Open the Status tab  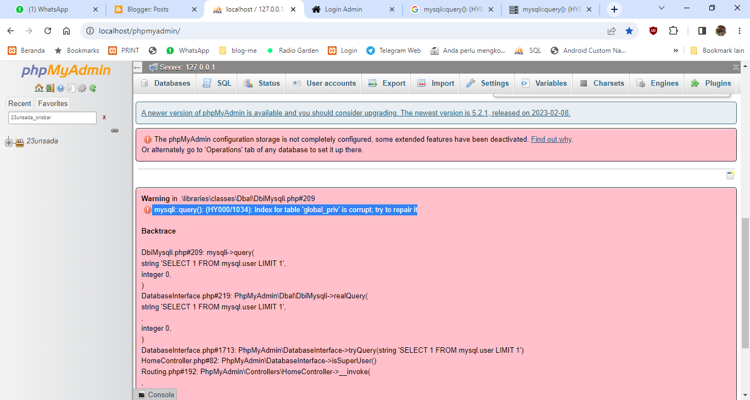click(x=262, y=84)
